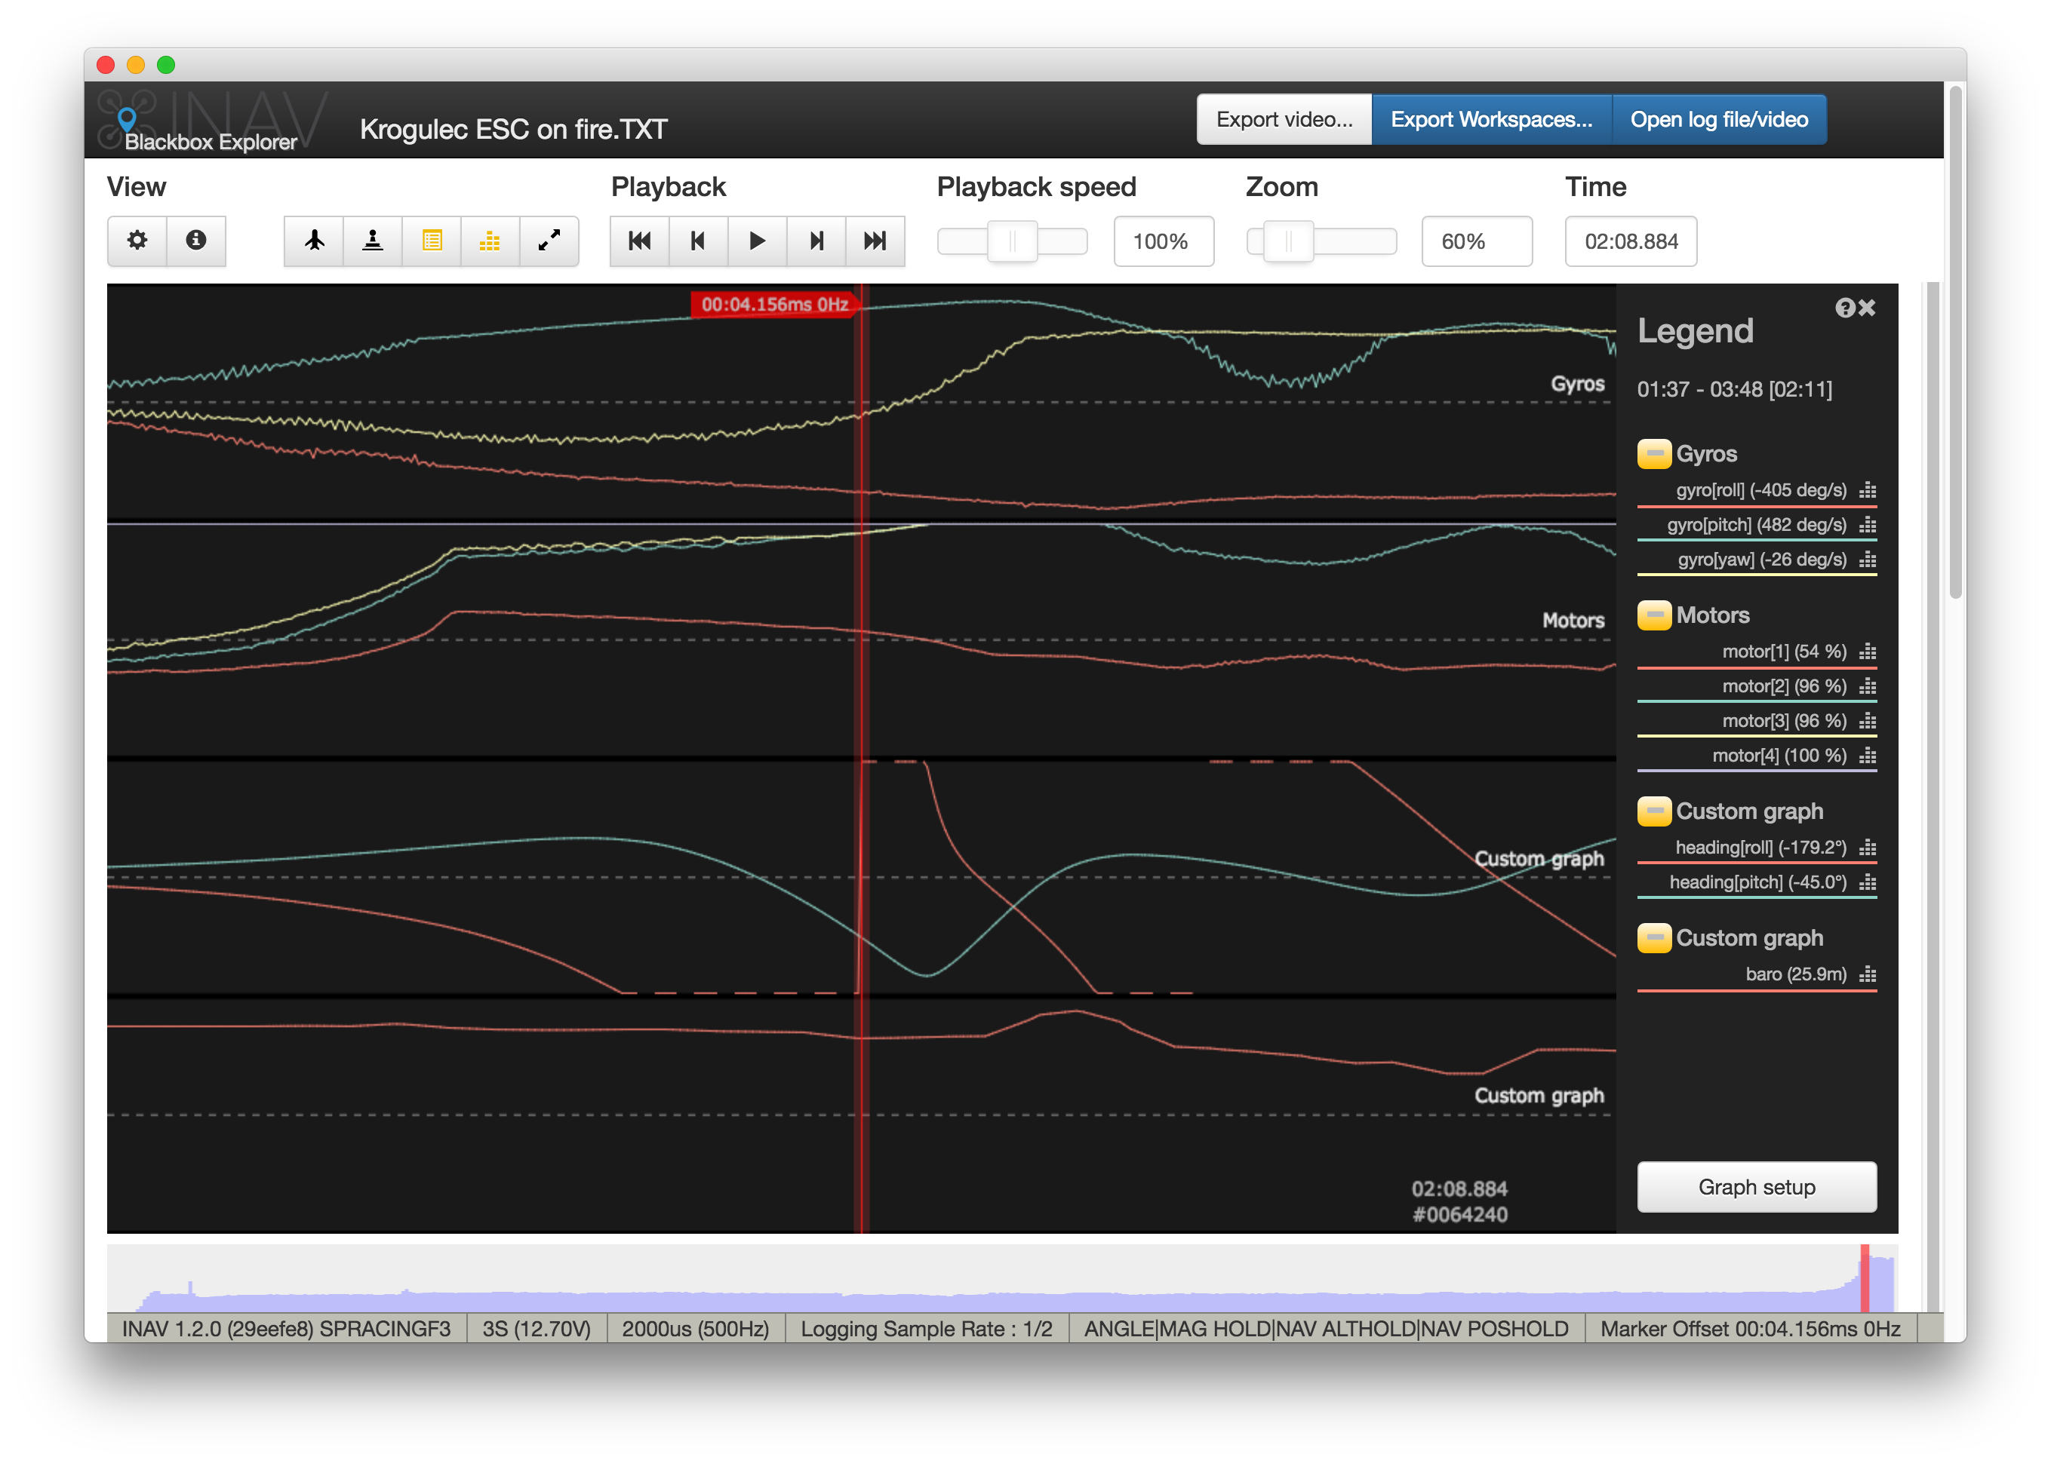Step forward one frame
2051x1463 pixels.
(x=816, y=241)
